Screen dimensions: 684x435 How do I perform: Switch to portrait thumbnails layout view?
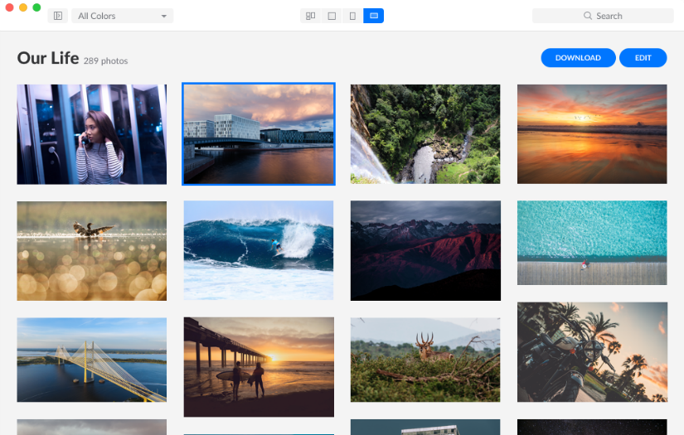pyautogui.click(x=352, y=16)
